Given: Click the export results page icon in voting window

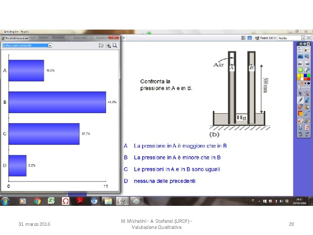Looking at the screenshot, I should 115,45.
